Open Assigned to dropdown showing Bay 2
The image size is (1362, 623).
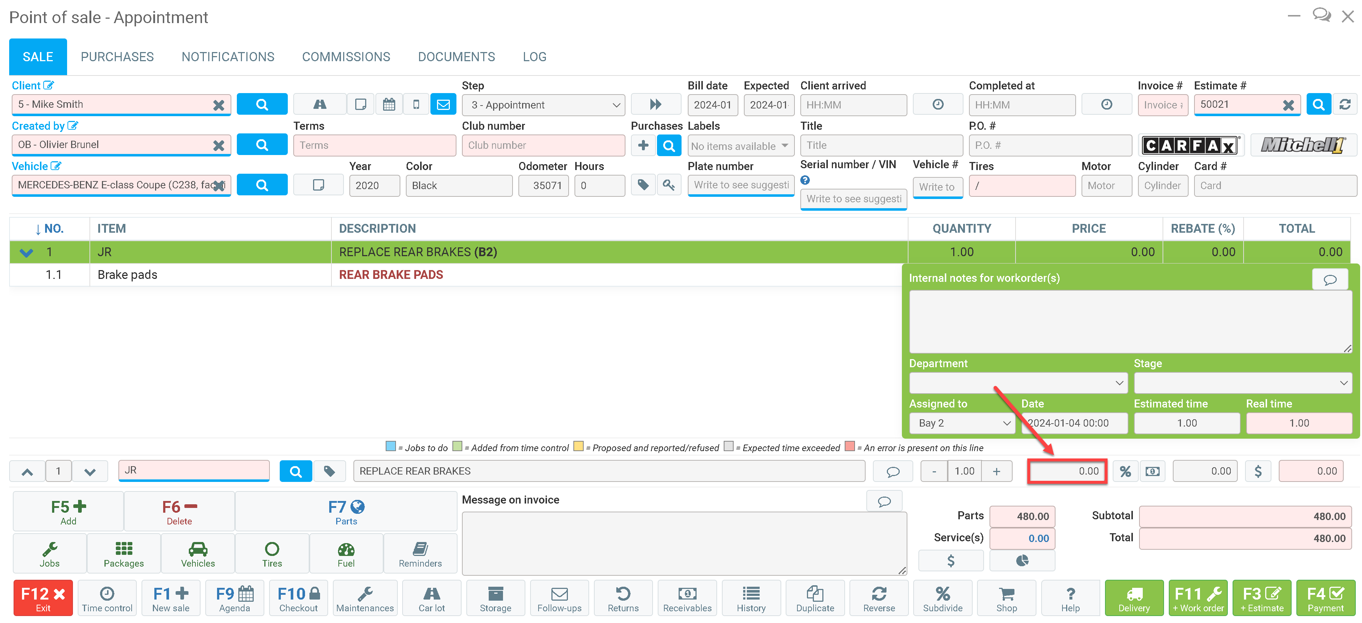[x=962, y=423]
